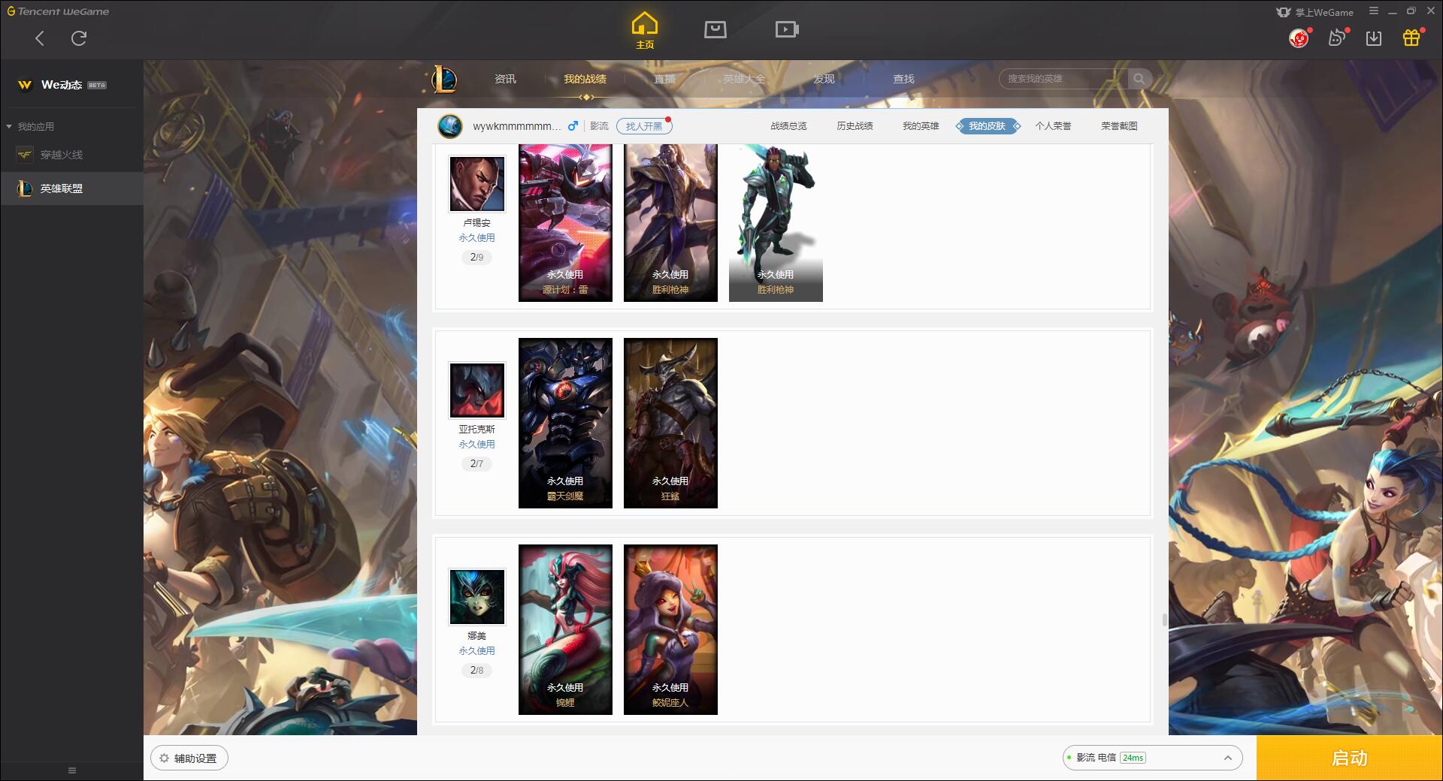Click 亚托克斯's 2/7 skin count

click(477, 463)
